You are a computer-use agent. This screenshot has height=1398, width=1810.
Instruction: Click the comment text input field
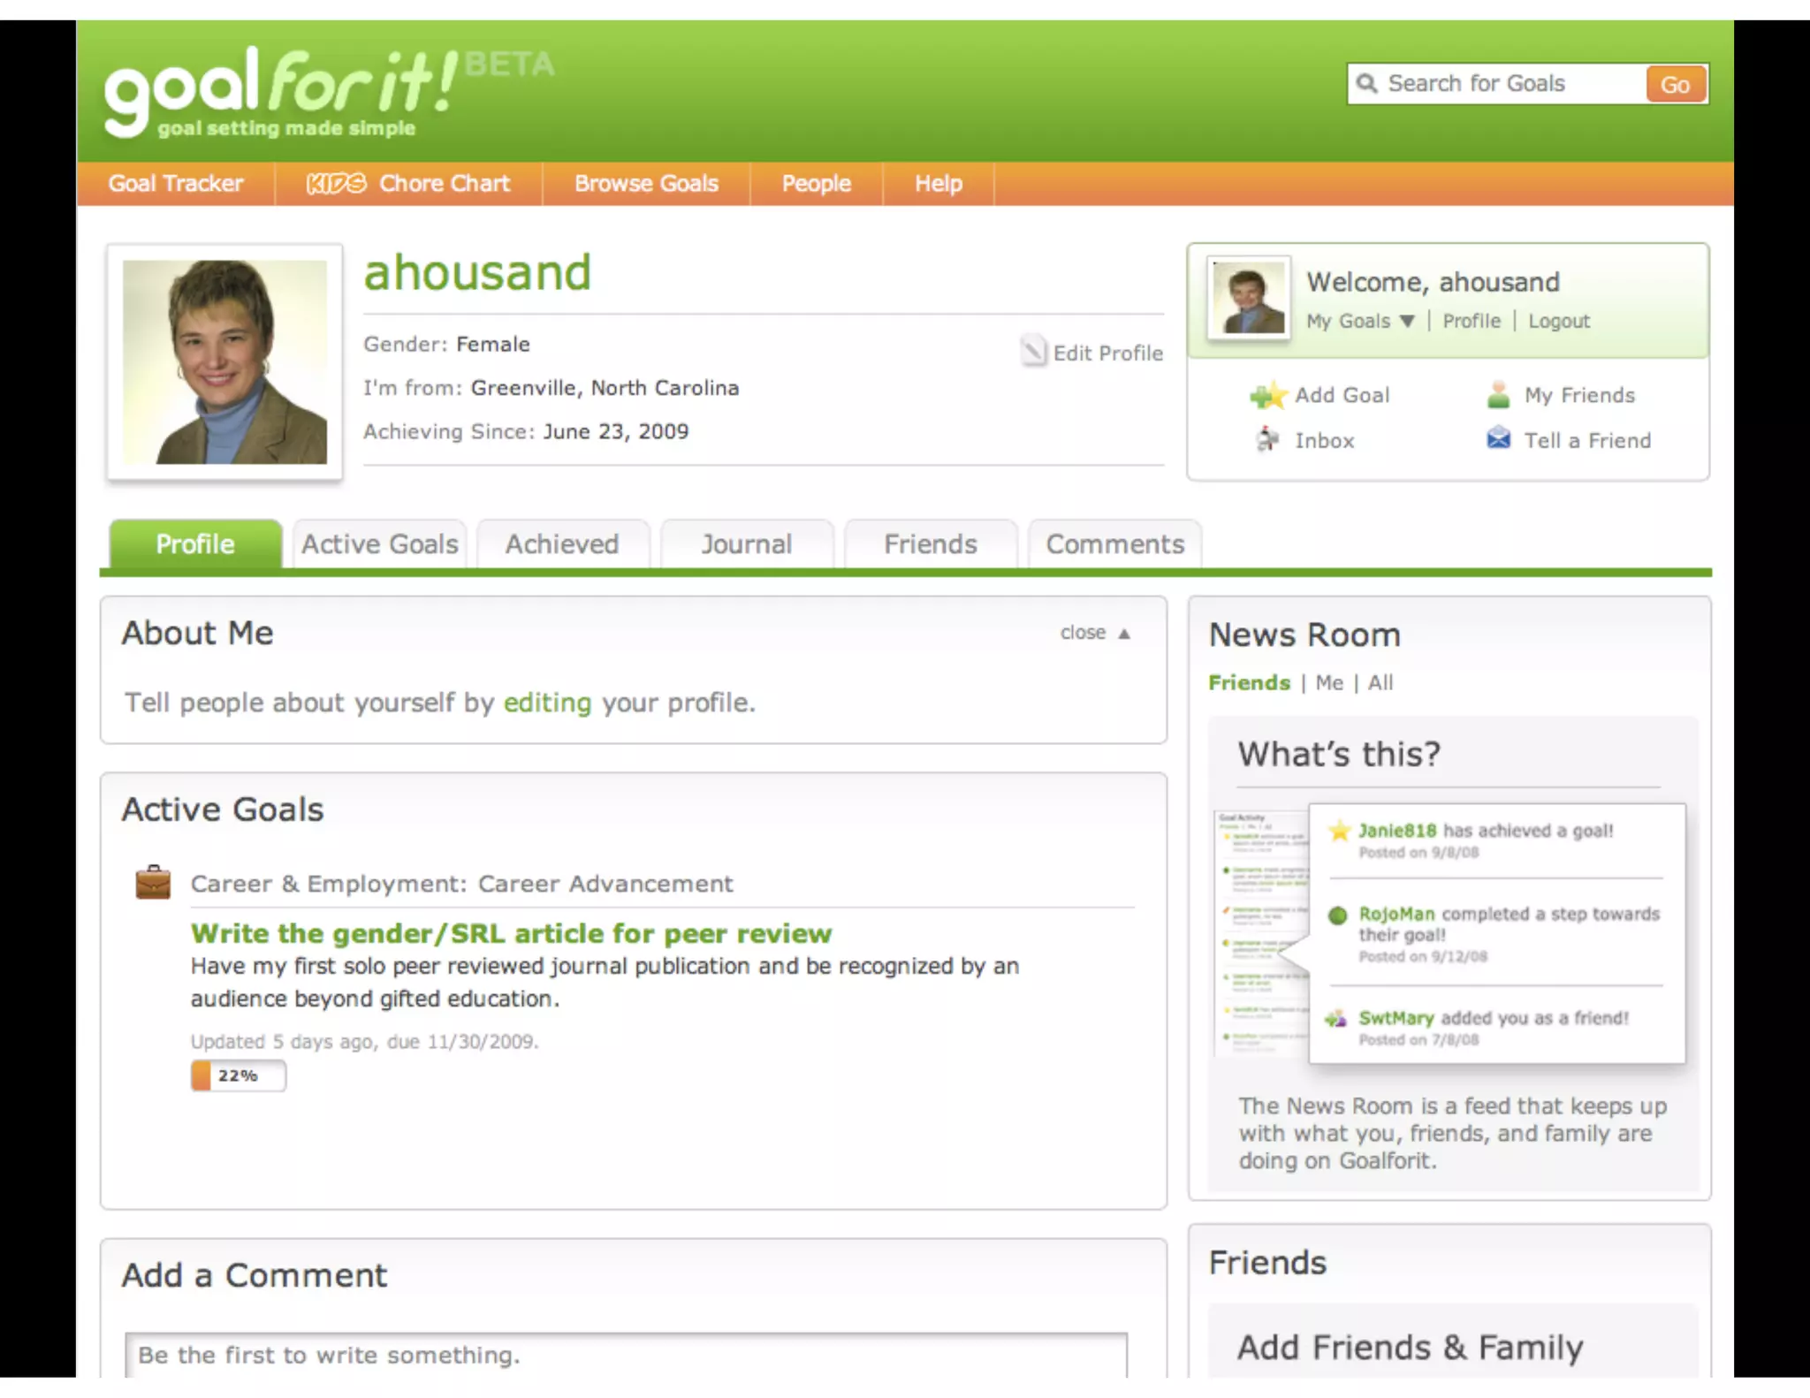click(x=625, y=1355)
